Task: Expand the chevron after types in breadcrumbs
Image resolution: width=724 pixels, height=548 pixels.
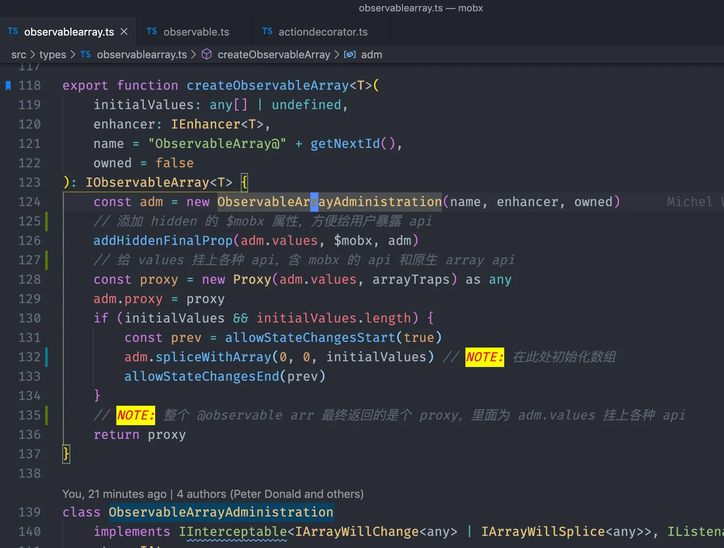Action: click(x=73, y=54)
